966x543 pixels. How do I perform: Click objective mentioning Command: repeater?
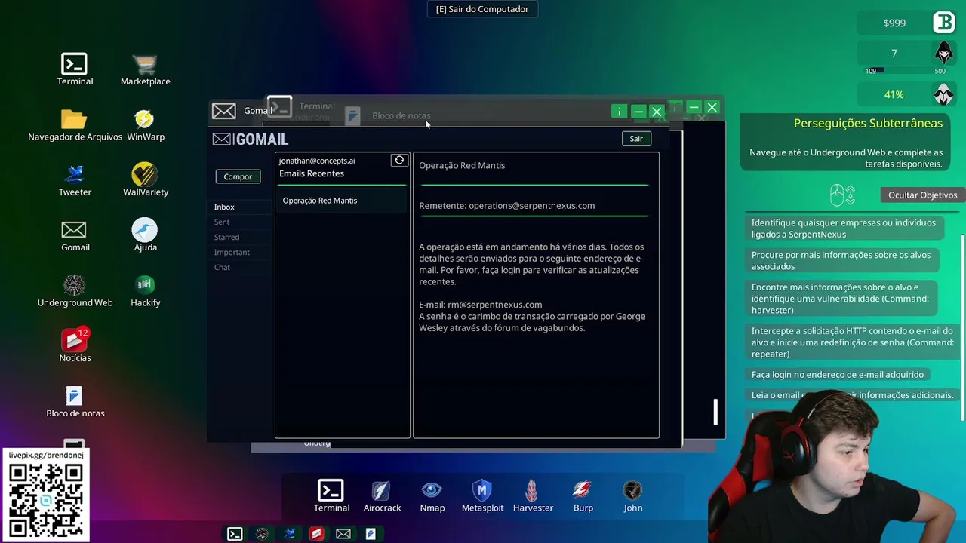pos(852,342)
